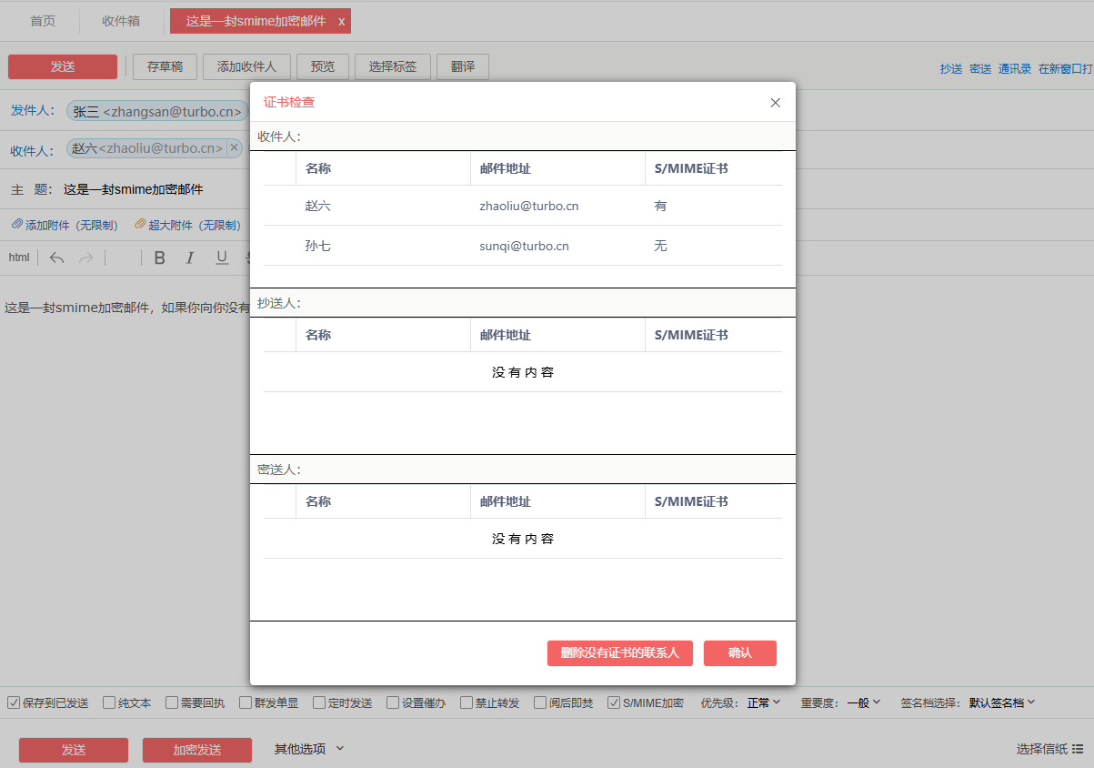Open the 签名档选择 dropdown
1094x768 pixels.
click(x=1002, y=702)
